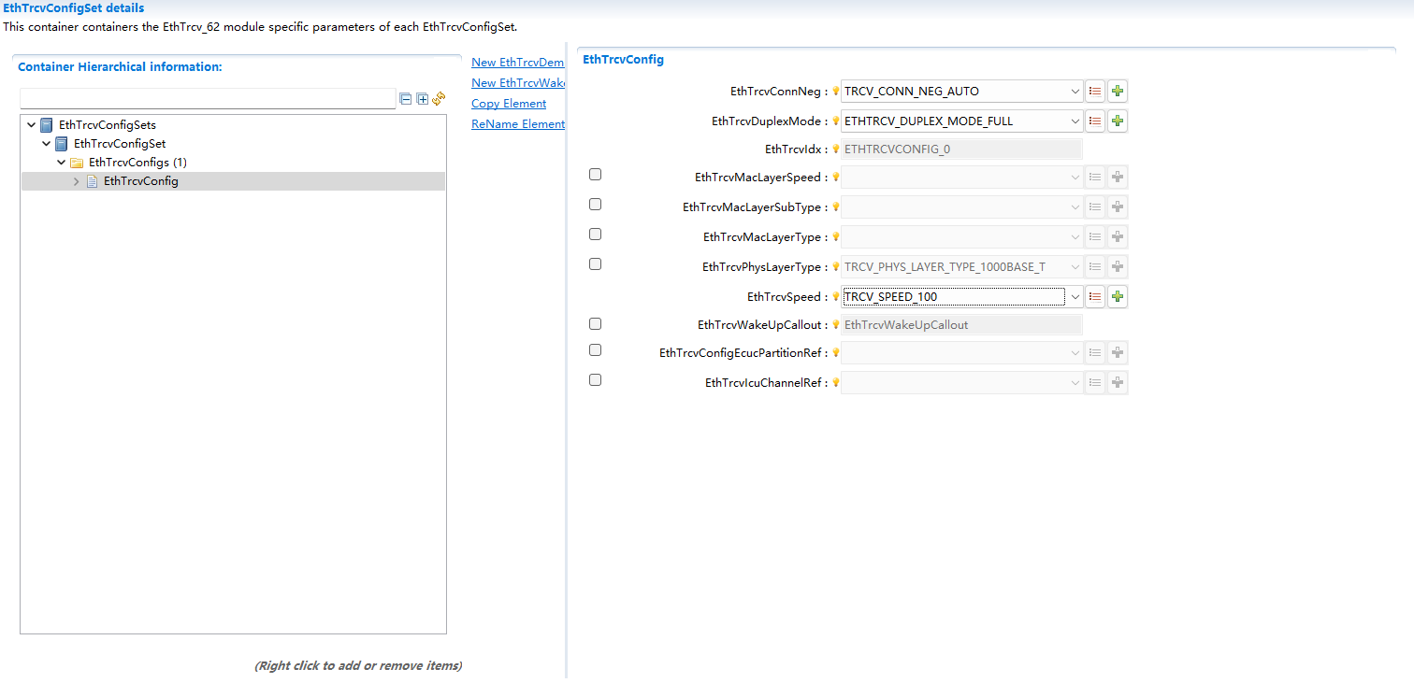Click the Copy Element link
Screen dimensions: 1414x683
[x=509, y=104]
